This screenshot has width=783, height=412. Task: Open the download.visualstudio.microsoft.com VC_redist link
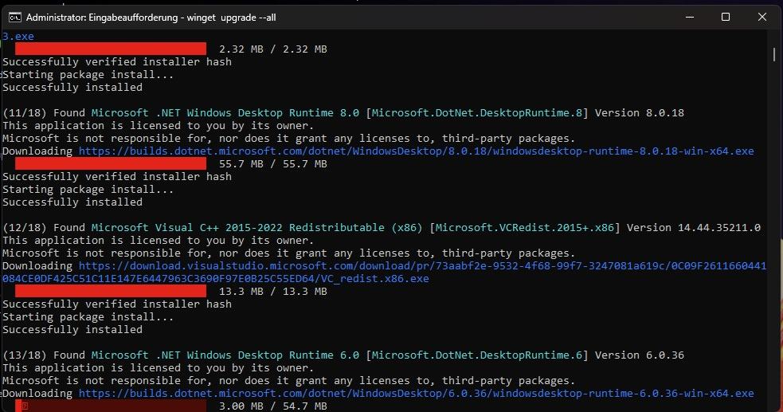[x=385, y=273]
